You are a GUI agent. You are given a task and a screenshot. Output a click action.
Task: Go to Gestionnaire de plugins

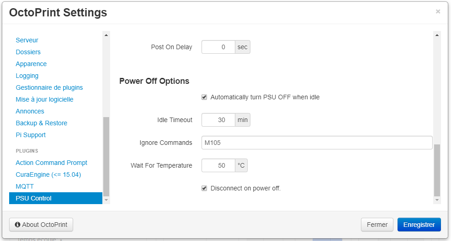click(x=49, y=87)
